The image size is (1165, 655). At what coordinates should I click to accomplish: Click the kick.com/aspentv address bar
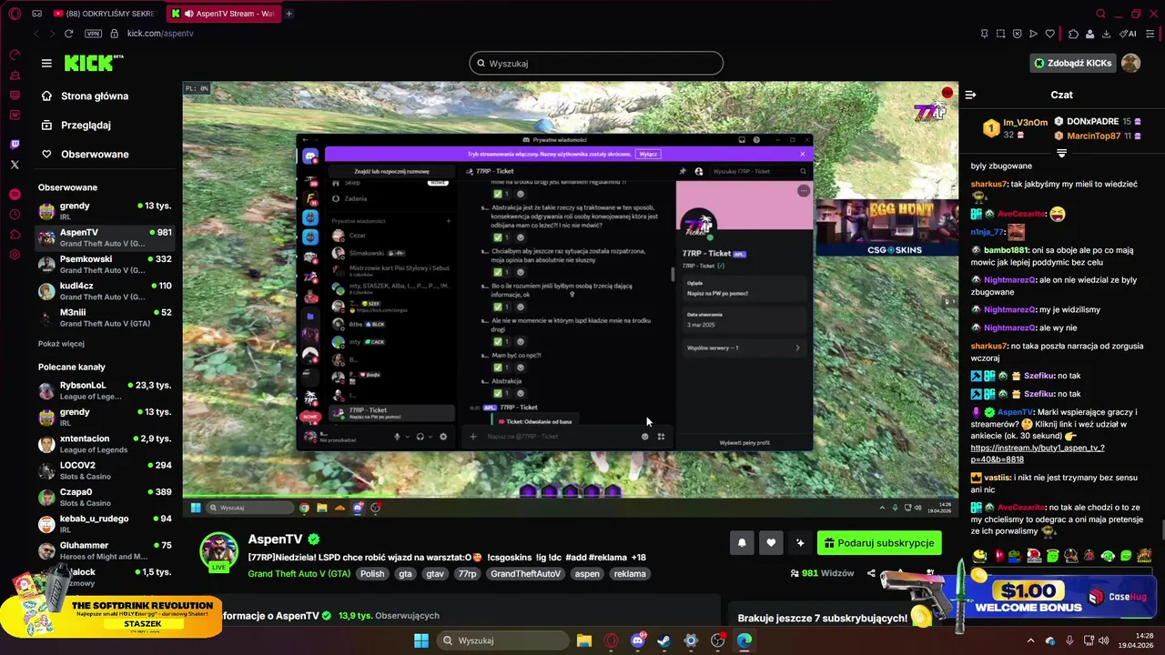(x=160, y=34)
